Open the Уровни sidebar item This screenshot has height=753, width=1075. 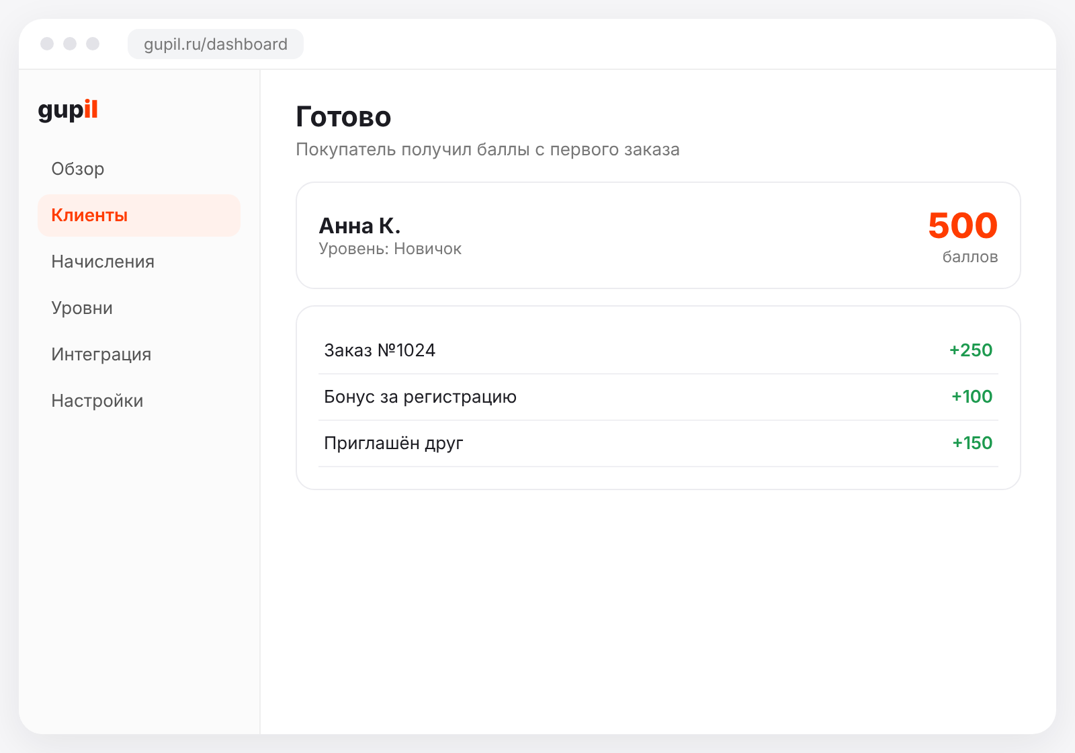(138, 308)
